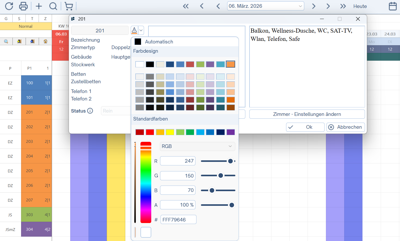Pick the yellow standard color swatch
The height and width of the screenshot is (241, 400).
point(170,132)
